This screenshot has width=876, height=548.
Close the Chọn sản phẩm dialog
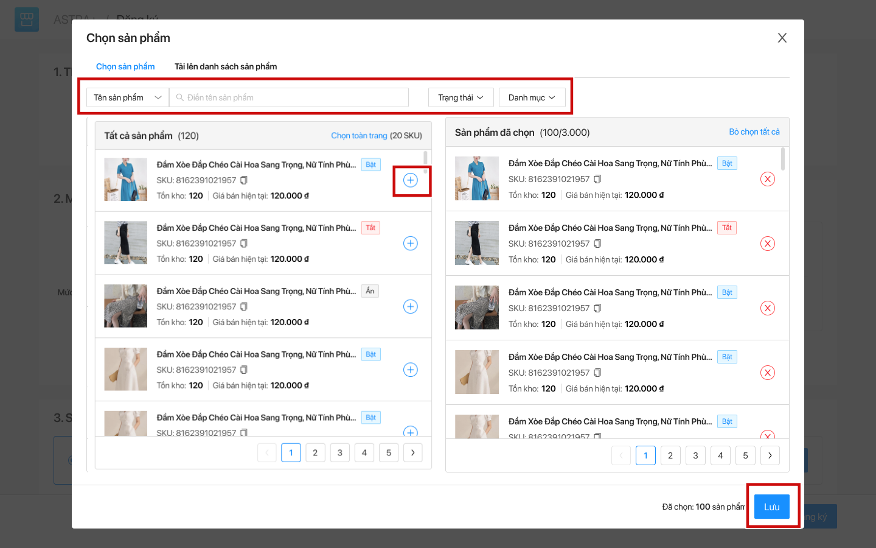click(x=782, y=38)
